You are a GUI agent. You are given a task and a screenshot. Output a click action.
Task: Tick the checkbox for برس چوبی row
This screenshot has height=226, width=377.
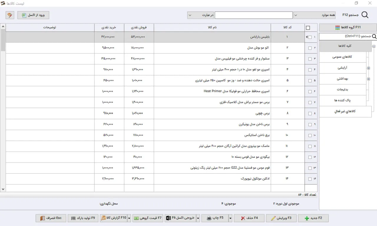point(310,114)
